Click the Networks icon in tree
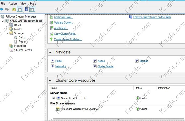This screenshot has width=185, height=121. coord(11,46)
